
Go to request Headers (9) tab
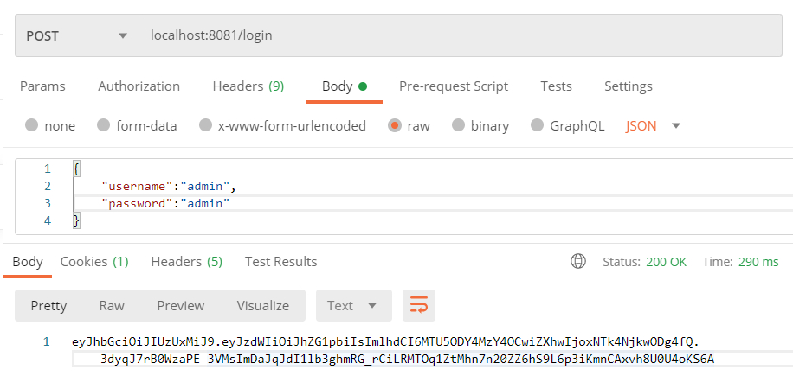pos(248,86)
